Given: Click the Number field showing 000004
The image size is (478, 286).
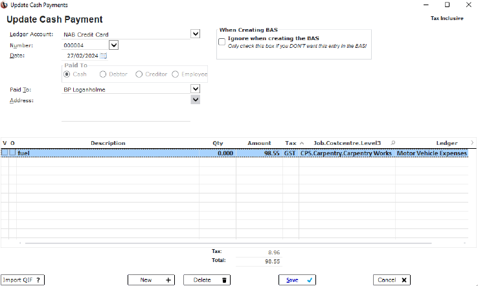Looking at the screenshot, I should [85, 45].
